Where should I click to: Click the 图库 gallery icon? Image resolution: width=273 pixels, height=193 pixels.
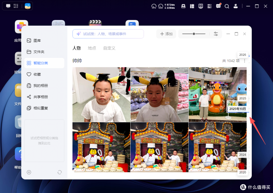29,40
